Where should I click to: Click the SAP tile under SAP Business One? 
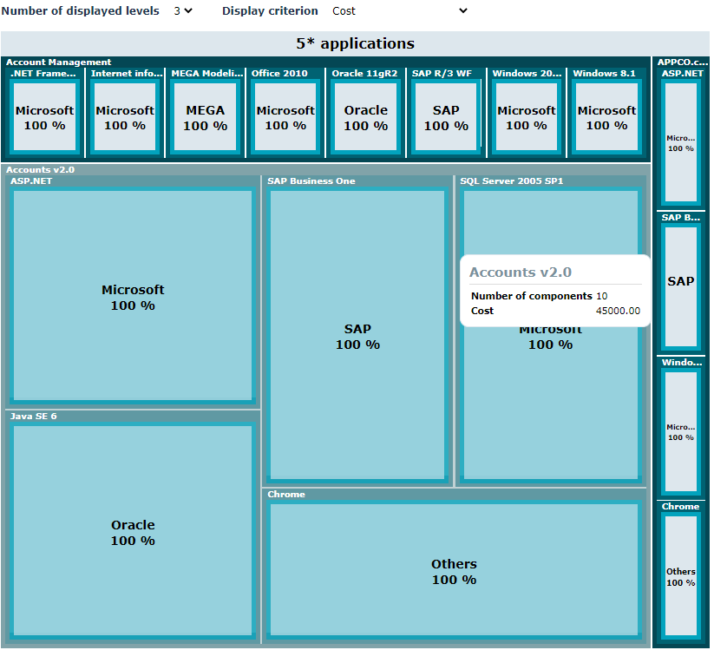[357, 336]
